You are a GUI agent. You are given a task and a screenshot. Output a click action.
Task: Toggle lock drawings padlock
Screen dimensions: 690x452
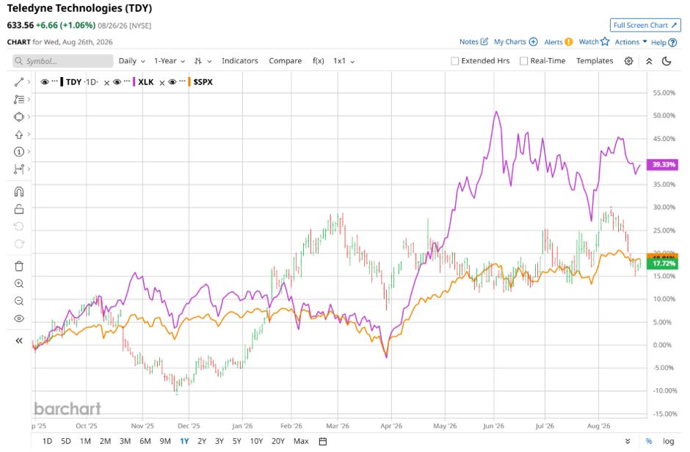click(x=18, y=209)
